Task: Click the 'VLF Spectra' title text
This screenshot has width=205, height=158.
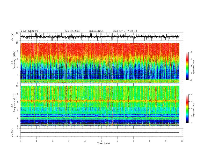Action: (29, 31)
